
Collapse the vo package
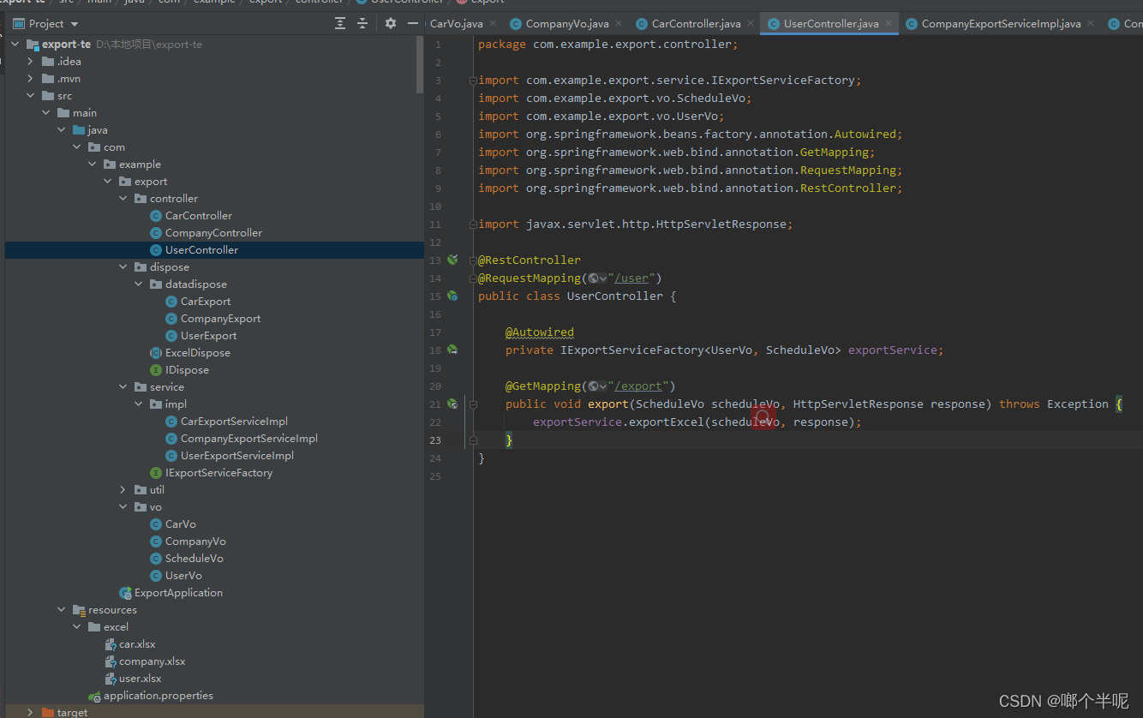click(123, 507)
